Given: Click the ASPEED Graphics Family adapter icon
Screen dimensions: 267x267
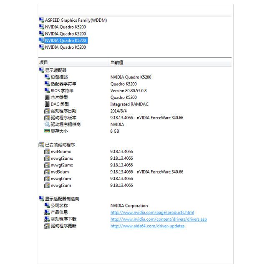Looking at the screenshot, I should coord(41,20).
